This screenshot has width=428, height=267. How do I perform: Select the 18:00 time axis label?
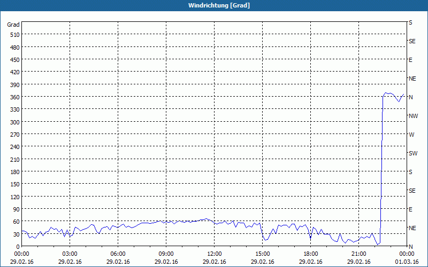311,254
